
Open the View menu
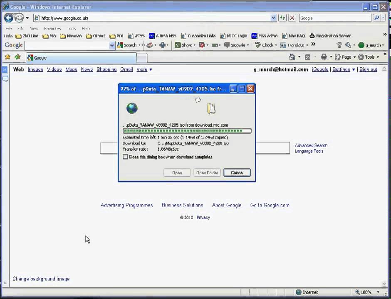pyautogui.click(x=34, y=28)
